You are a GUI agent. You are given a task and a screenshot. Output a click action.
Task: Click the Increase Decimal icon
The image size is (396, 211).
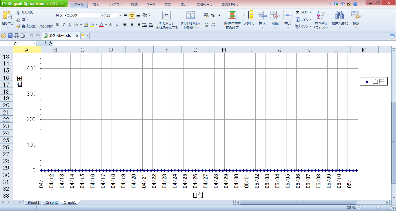206,25
